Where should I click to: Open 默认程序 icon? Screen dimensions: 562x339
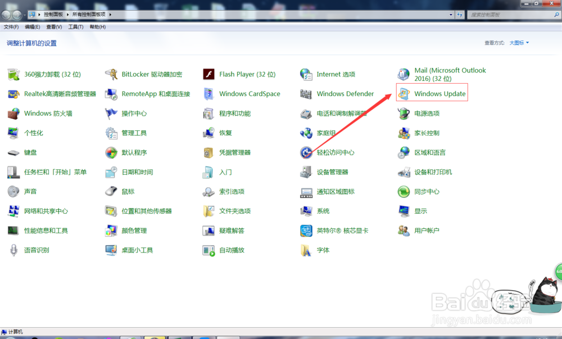pyautogui.click(x=111, y=153)
